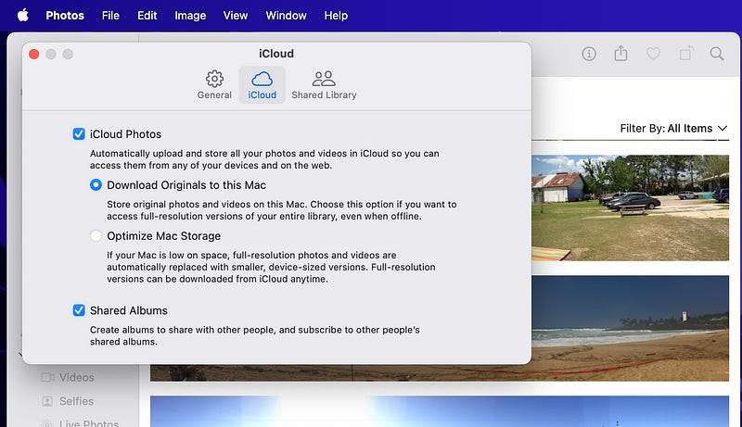Image resolution: width=742 pixels, height=427 pixels.
Task: Switch to the Shared Library tab
Action: click(324, 85)
